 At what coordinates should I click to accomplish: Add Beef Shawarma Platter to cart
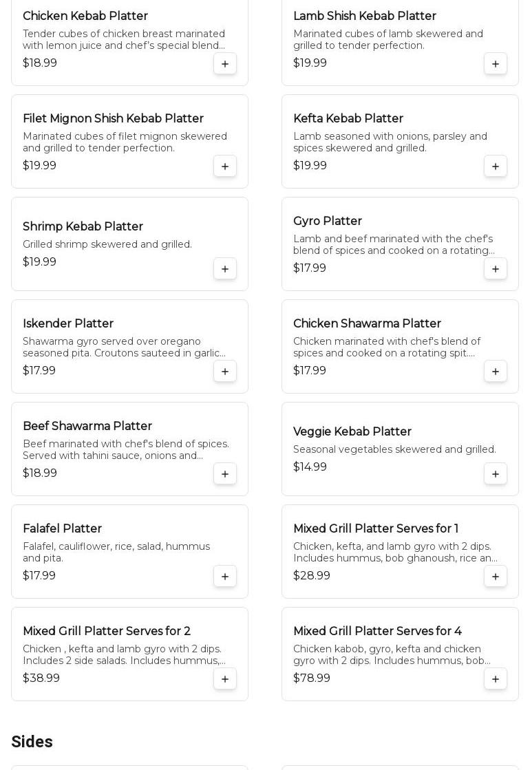click(225, 474)
